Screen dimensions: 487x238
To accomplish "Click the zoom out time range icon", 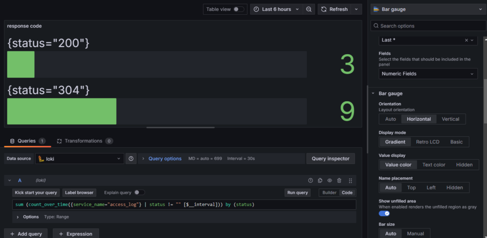I will click(x=309, y=10).
